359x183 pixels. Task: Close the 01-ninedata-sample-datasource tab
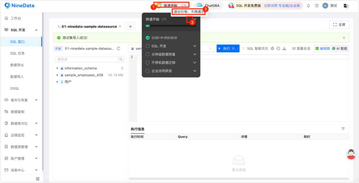tap(120, 27)
